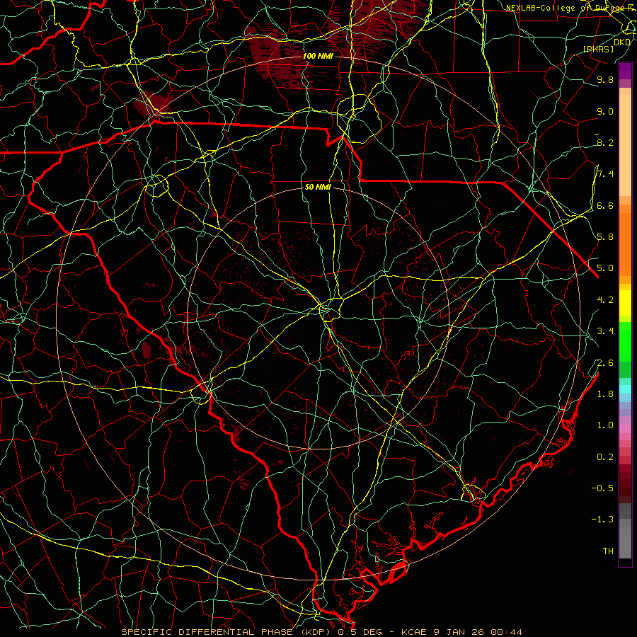Click the -0.5 value on the legend

tap(602, 488)
